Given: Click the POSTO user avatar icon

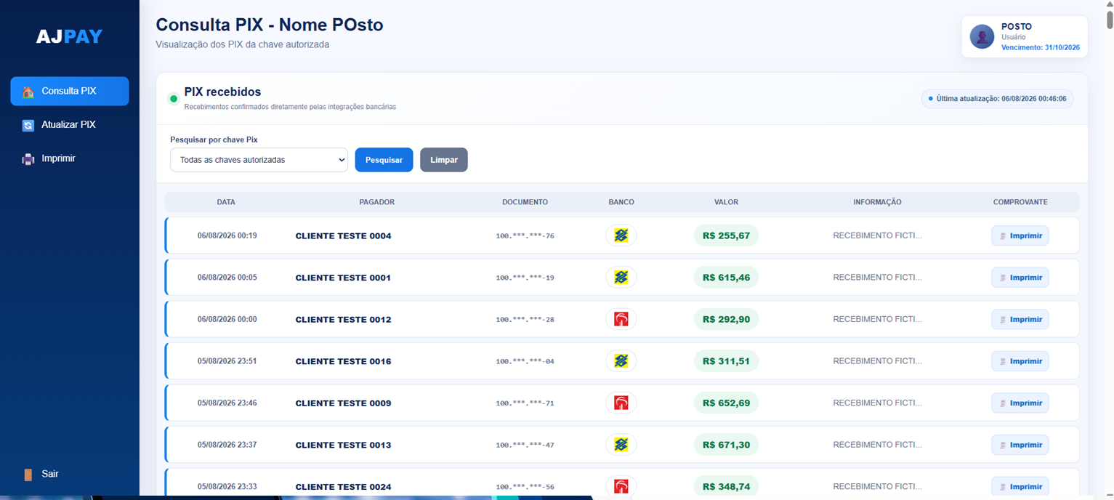Looking at the screenshot, I should (982, 36).
